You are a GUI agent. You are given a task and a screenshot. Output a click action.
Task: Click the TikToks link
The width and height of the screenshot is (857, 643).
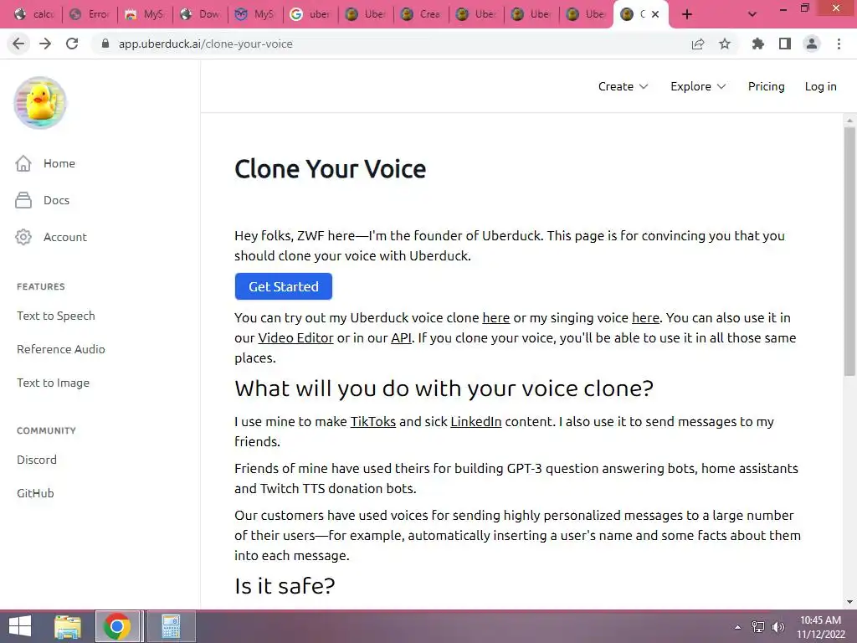click(x=372, y=422)
